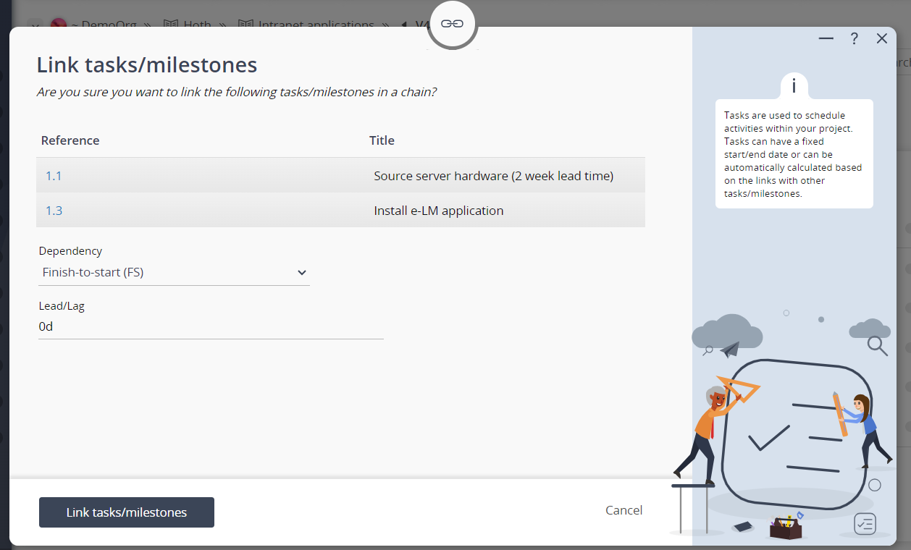911x550 pixels.
Task: Click the Title column header
Action: click(382, 140)
